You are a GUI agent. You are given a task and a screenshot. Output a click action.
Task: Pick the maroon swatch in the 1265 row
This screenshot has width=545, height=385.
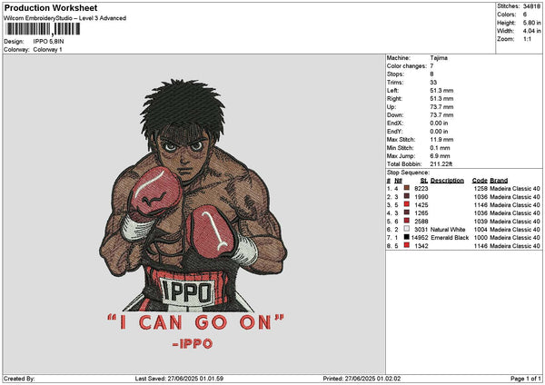coord(406,212)
